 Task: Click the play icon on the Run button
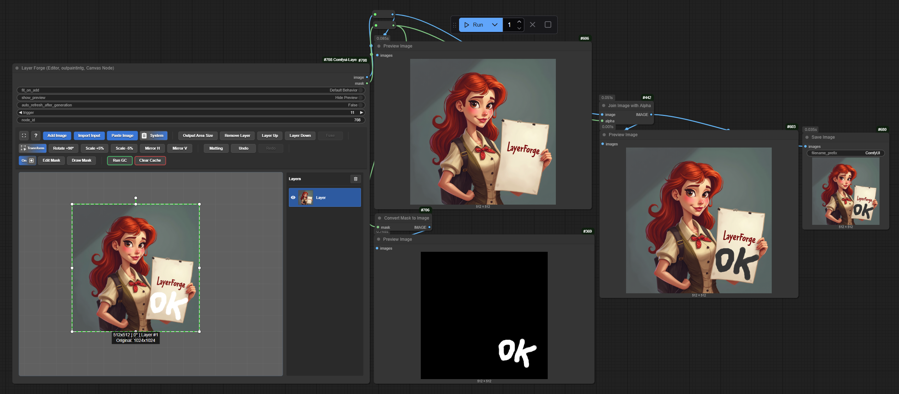coord(467,24)
